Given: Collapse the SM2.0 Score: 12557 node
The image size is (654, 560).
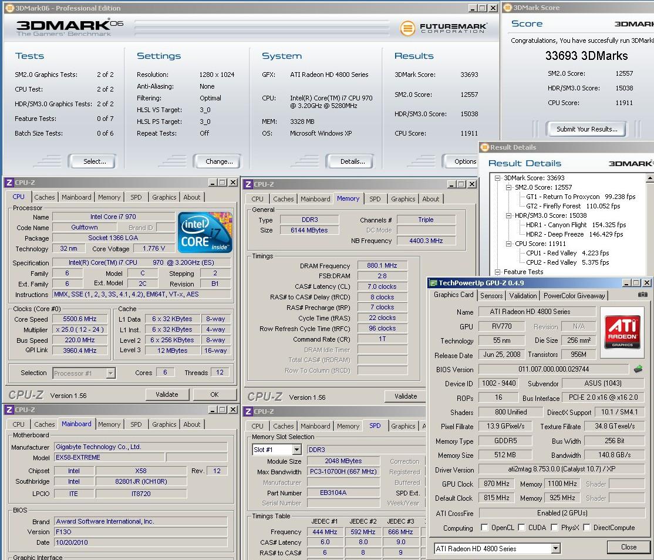Looking at the screenshot, I should tap(508, 188).
